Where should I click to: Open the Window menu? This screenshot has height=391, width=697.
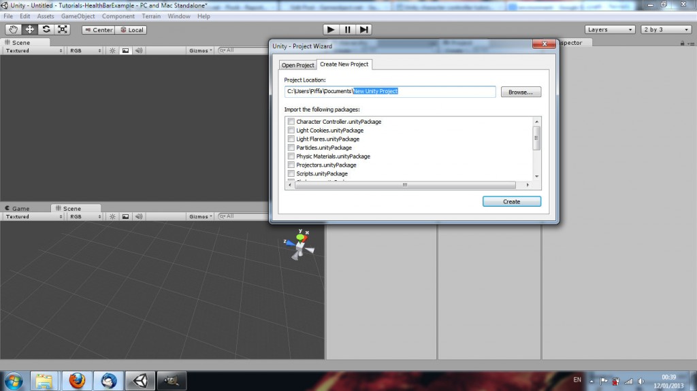click(179, 16)
